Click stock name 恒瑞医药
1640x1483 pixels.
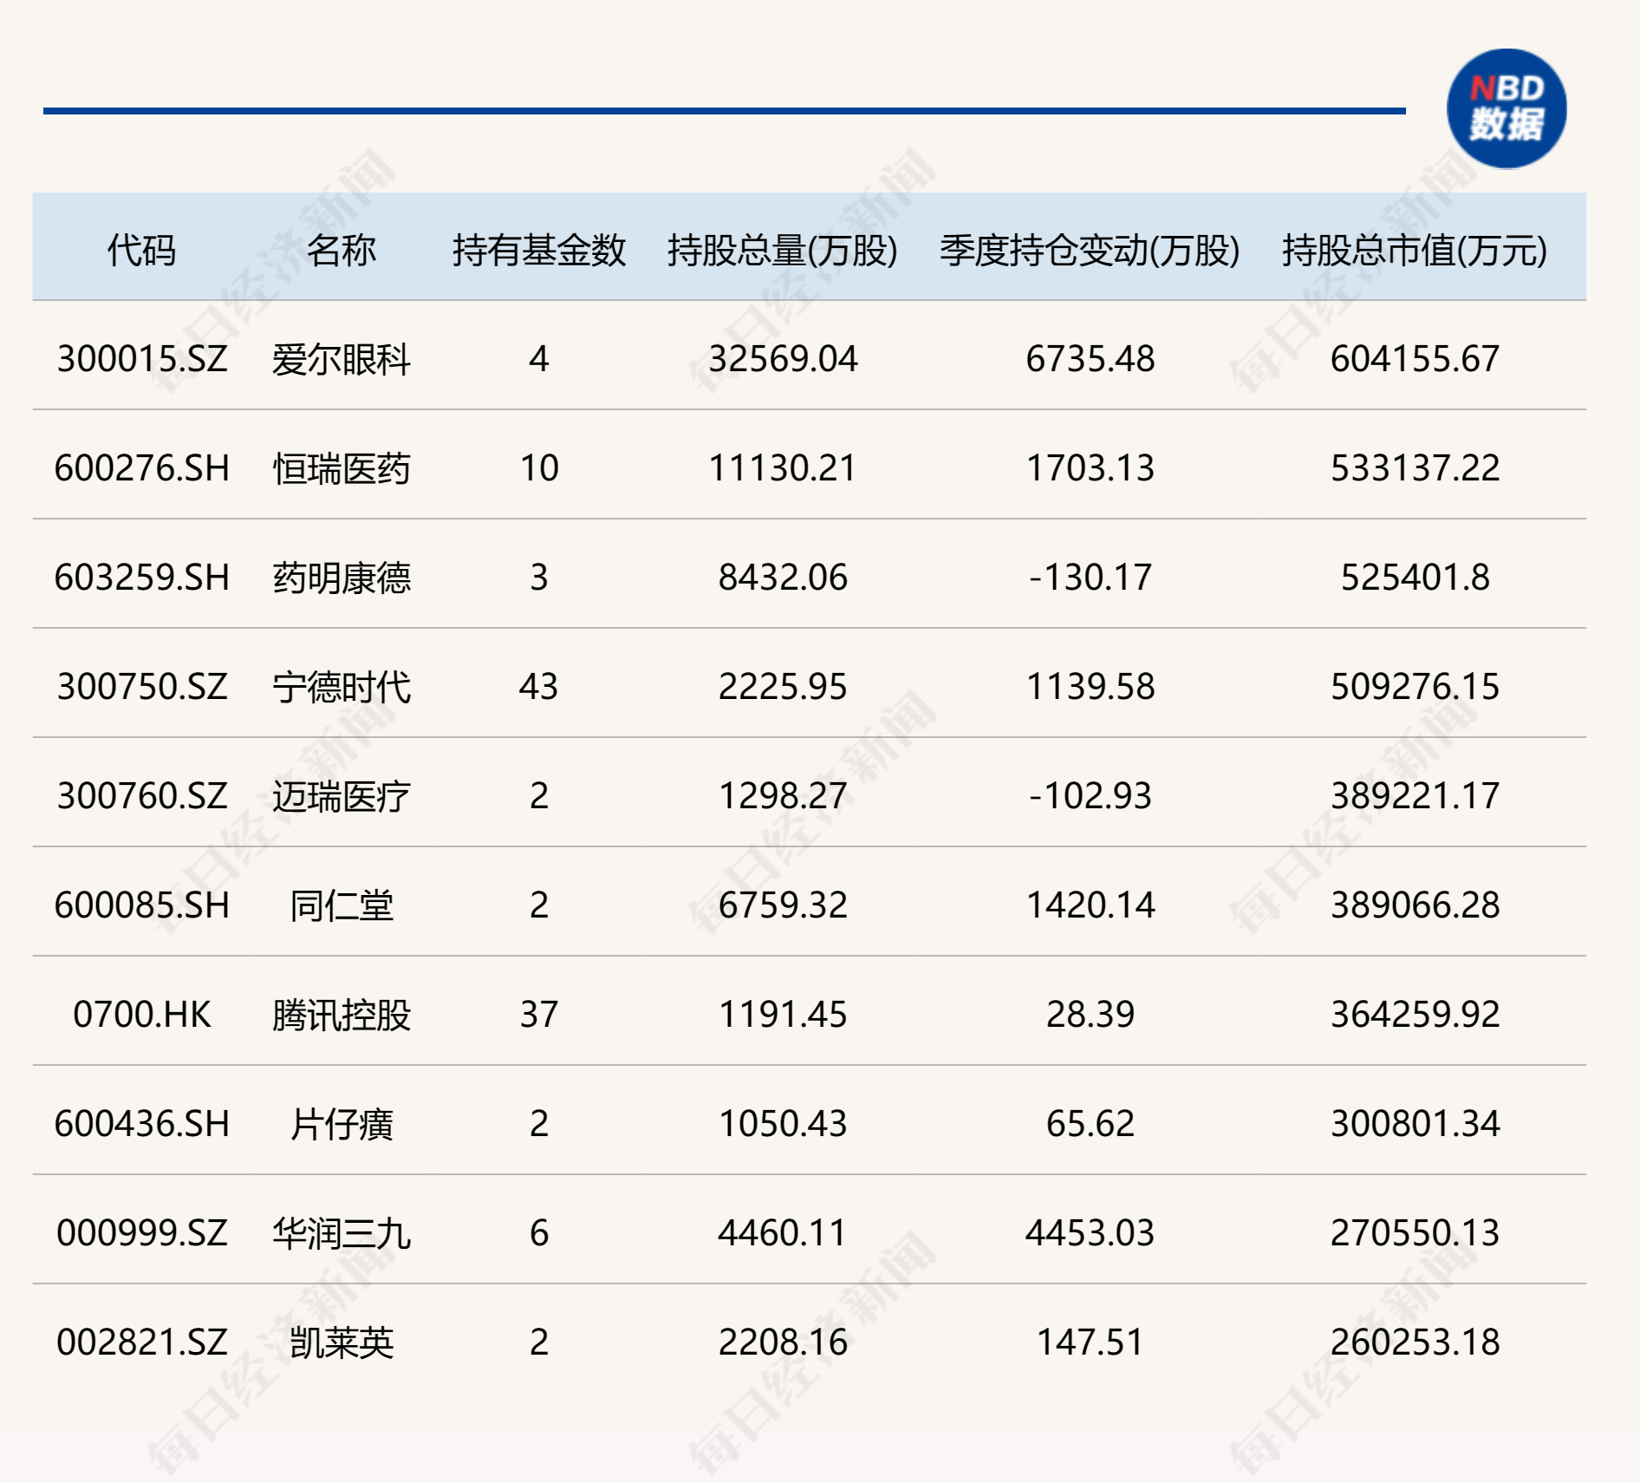coord(341,469)
